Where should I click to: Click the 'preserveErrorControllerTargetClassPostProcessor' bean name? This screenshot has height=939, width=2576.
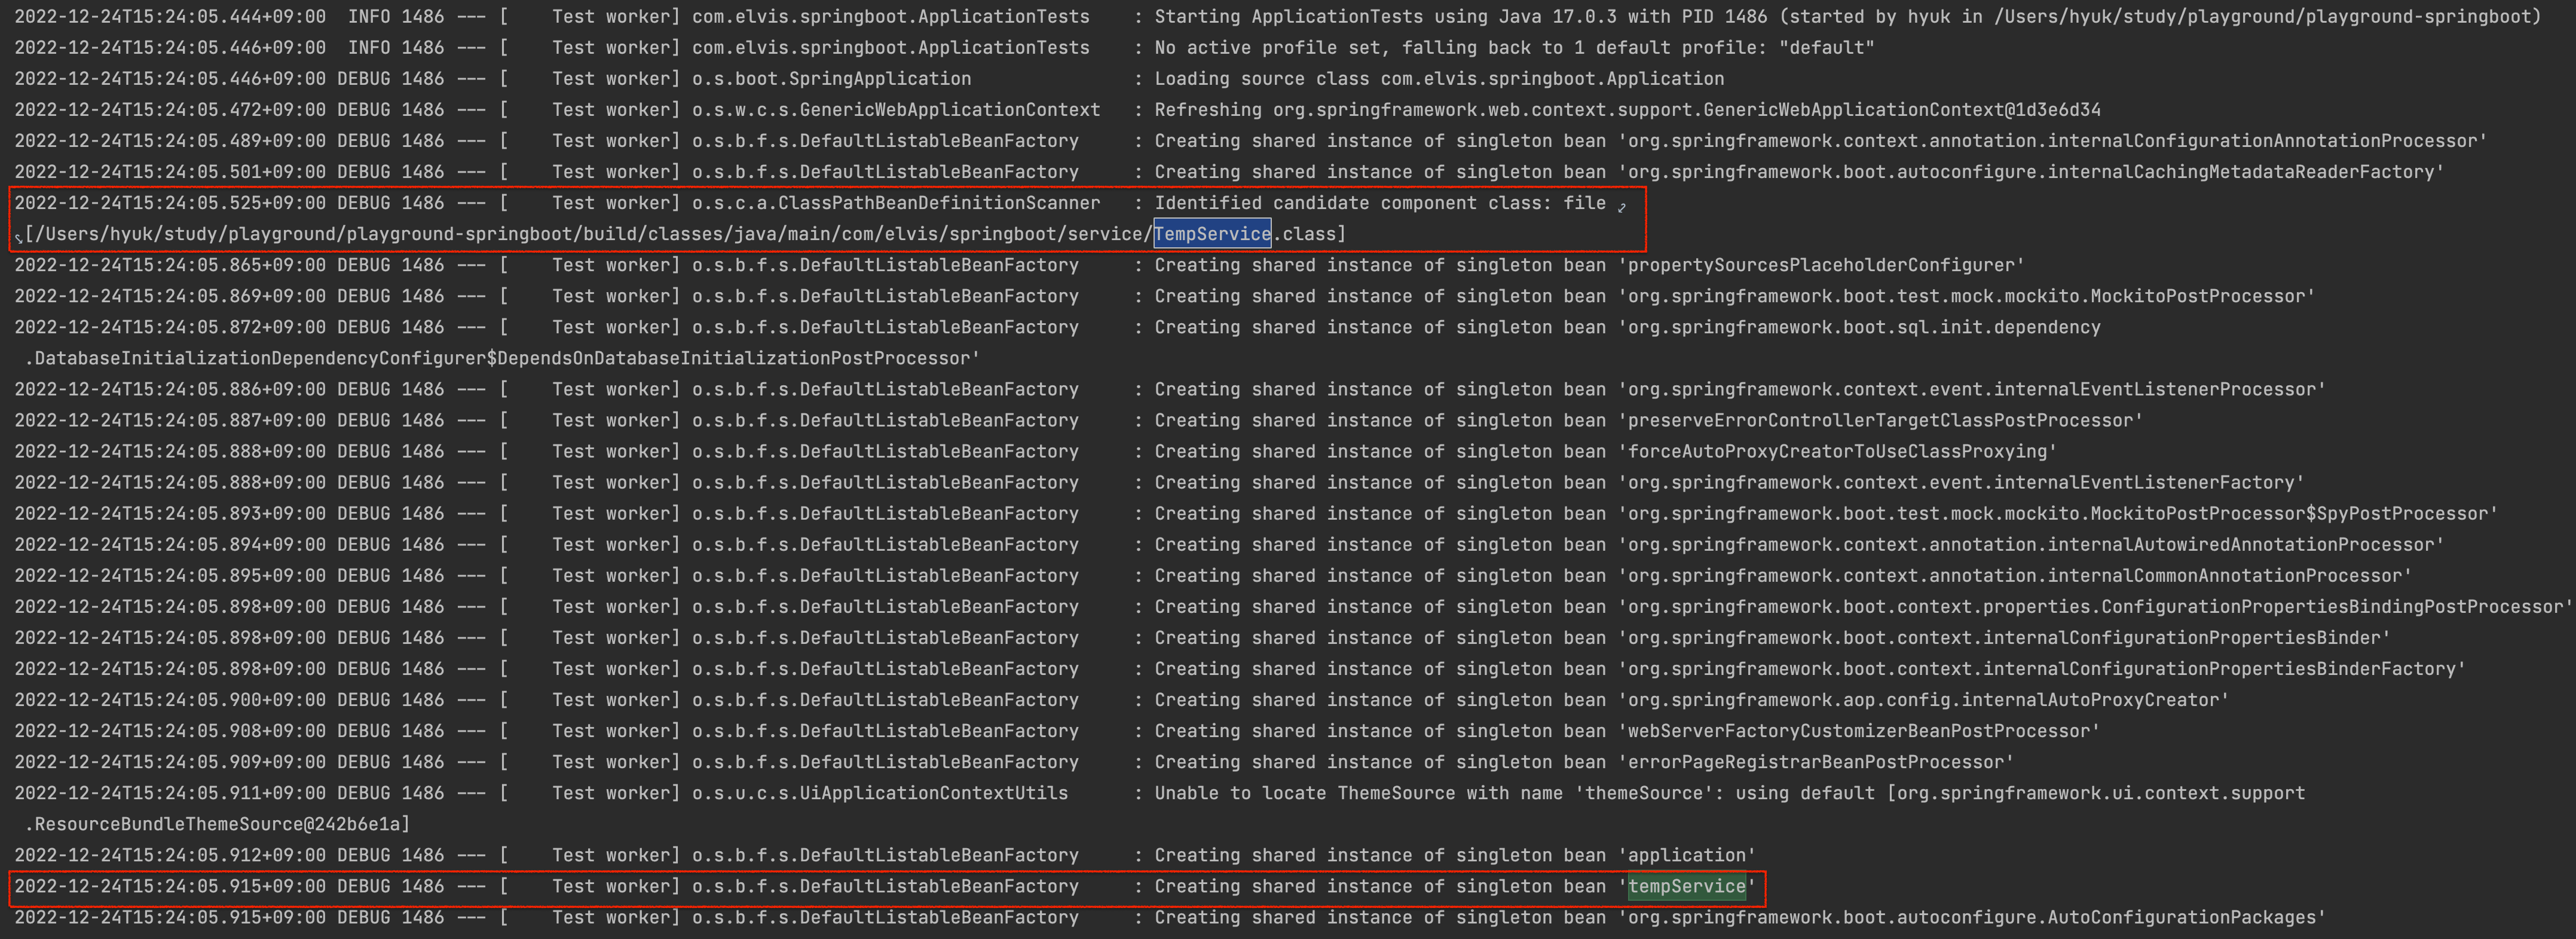[x=1880, y=421]
